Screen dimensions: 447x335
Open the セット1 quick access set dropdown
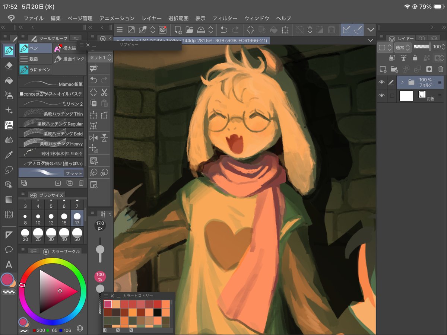[100, 58]
